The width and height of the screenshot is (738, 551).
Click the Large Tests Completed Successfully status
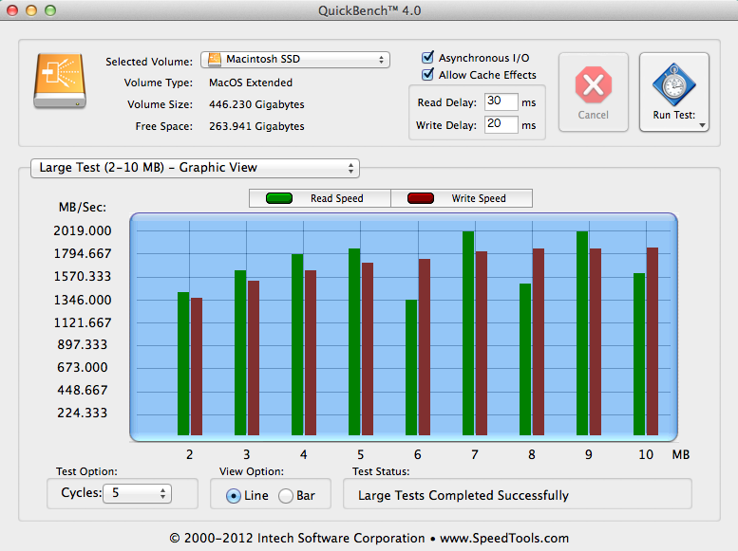point(464,496)
